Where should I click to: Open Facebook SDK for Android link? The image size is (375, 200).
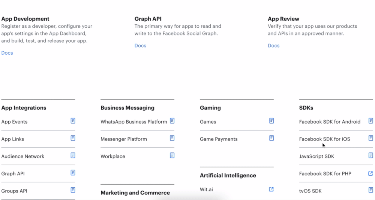tap(330, 122)
